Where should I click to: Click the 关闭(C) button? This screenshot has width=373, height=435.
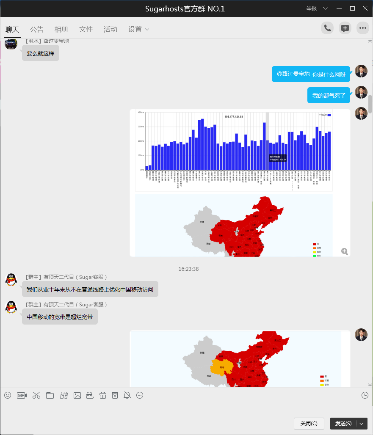309,424
